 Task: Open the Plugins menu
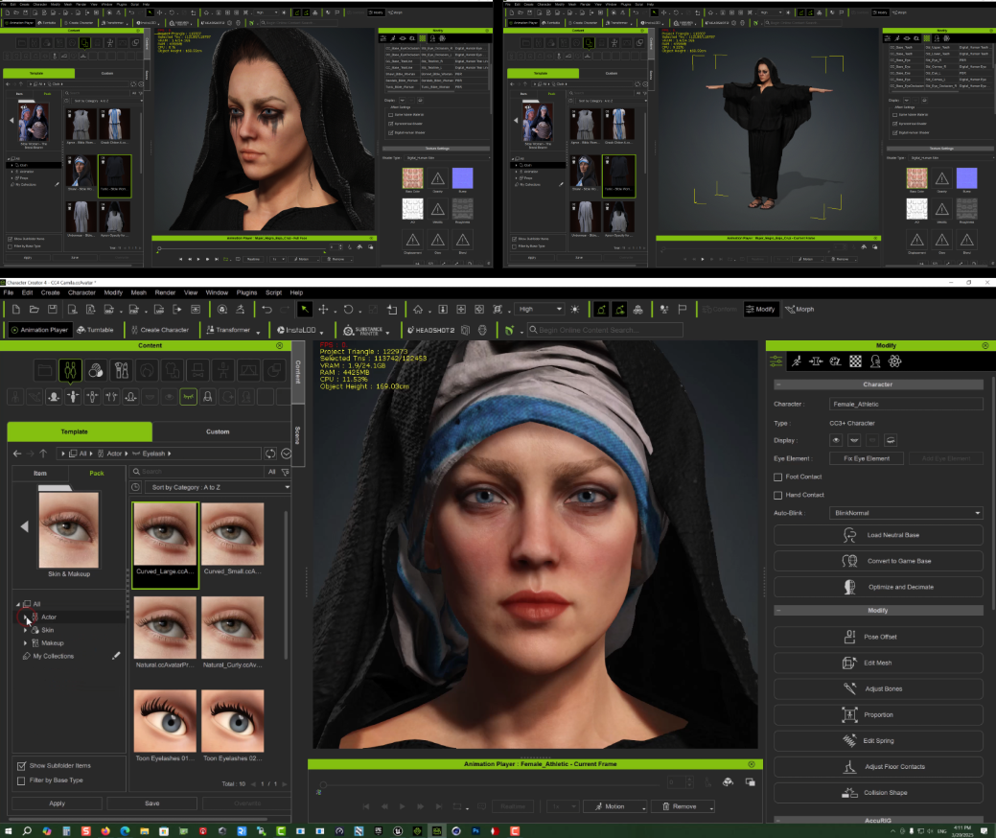pyautogui.click(x=246, y=292)
